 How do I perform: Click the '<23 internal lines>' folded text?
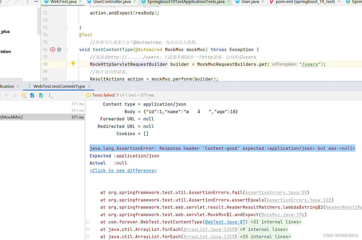(x=265, y=237)
